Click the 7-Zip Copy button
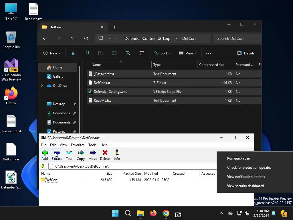Viewport: 293px width, 220px height. click(81, 155)
